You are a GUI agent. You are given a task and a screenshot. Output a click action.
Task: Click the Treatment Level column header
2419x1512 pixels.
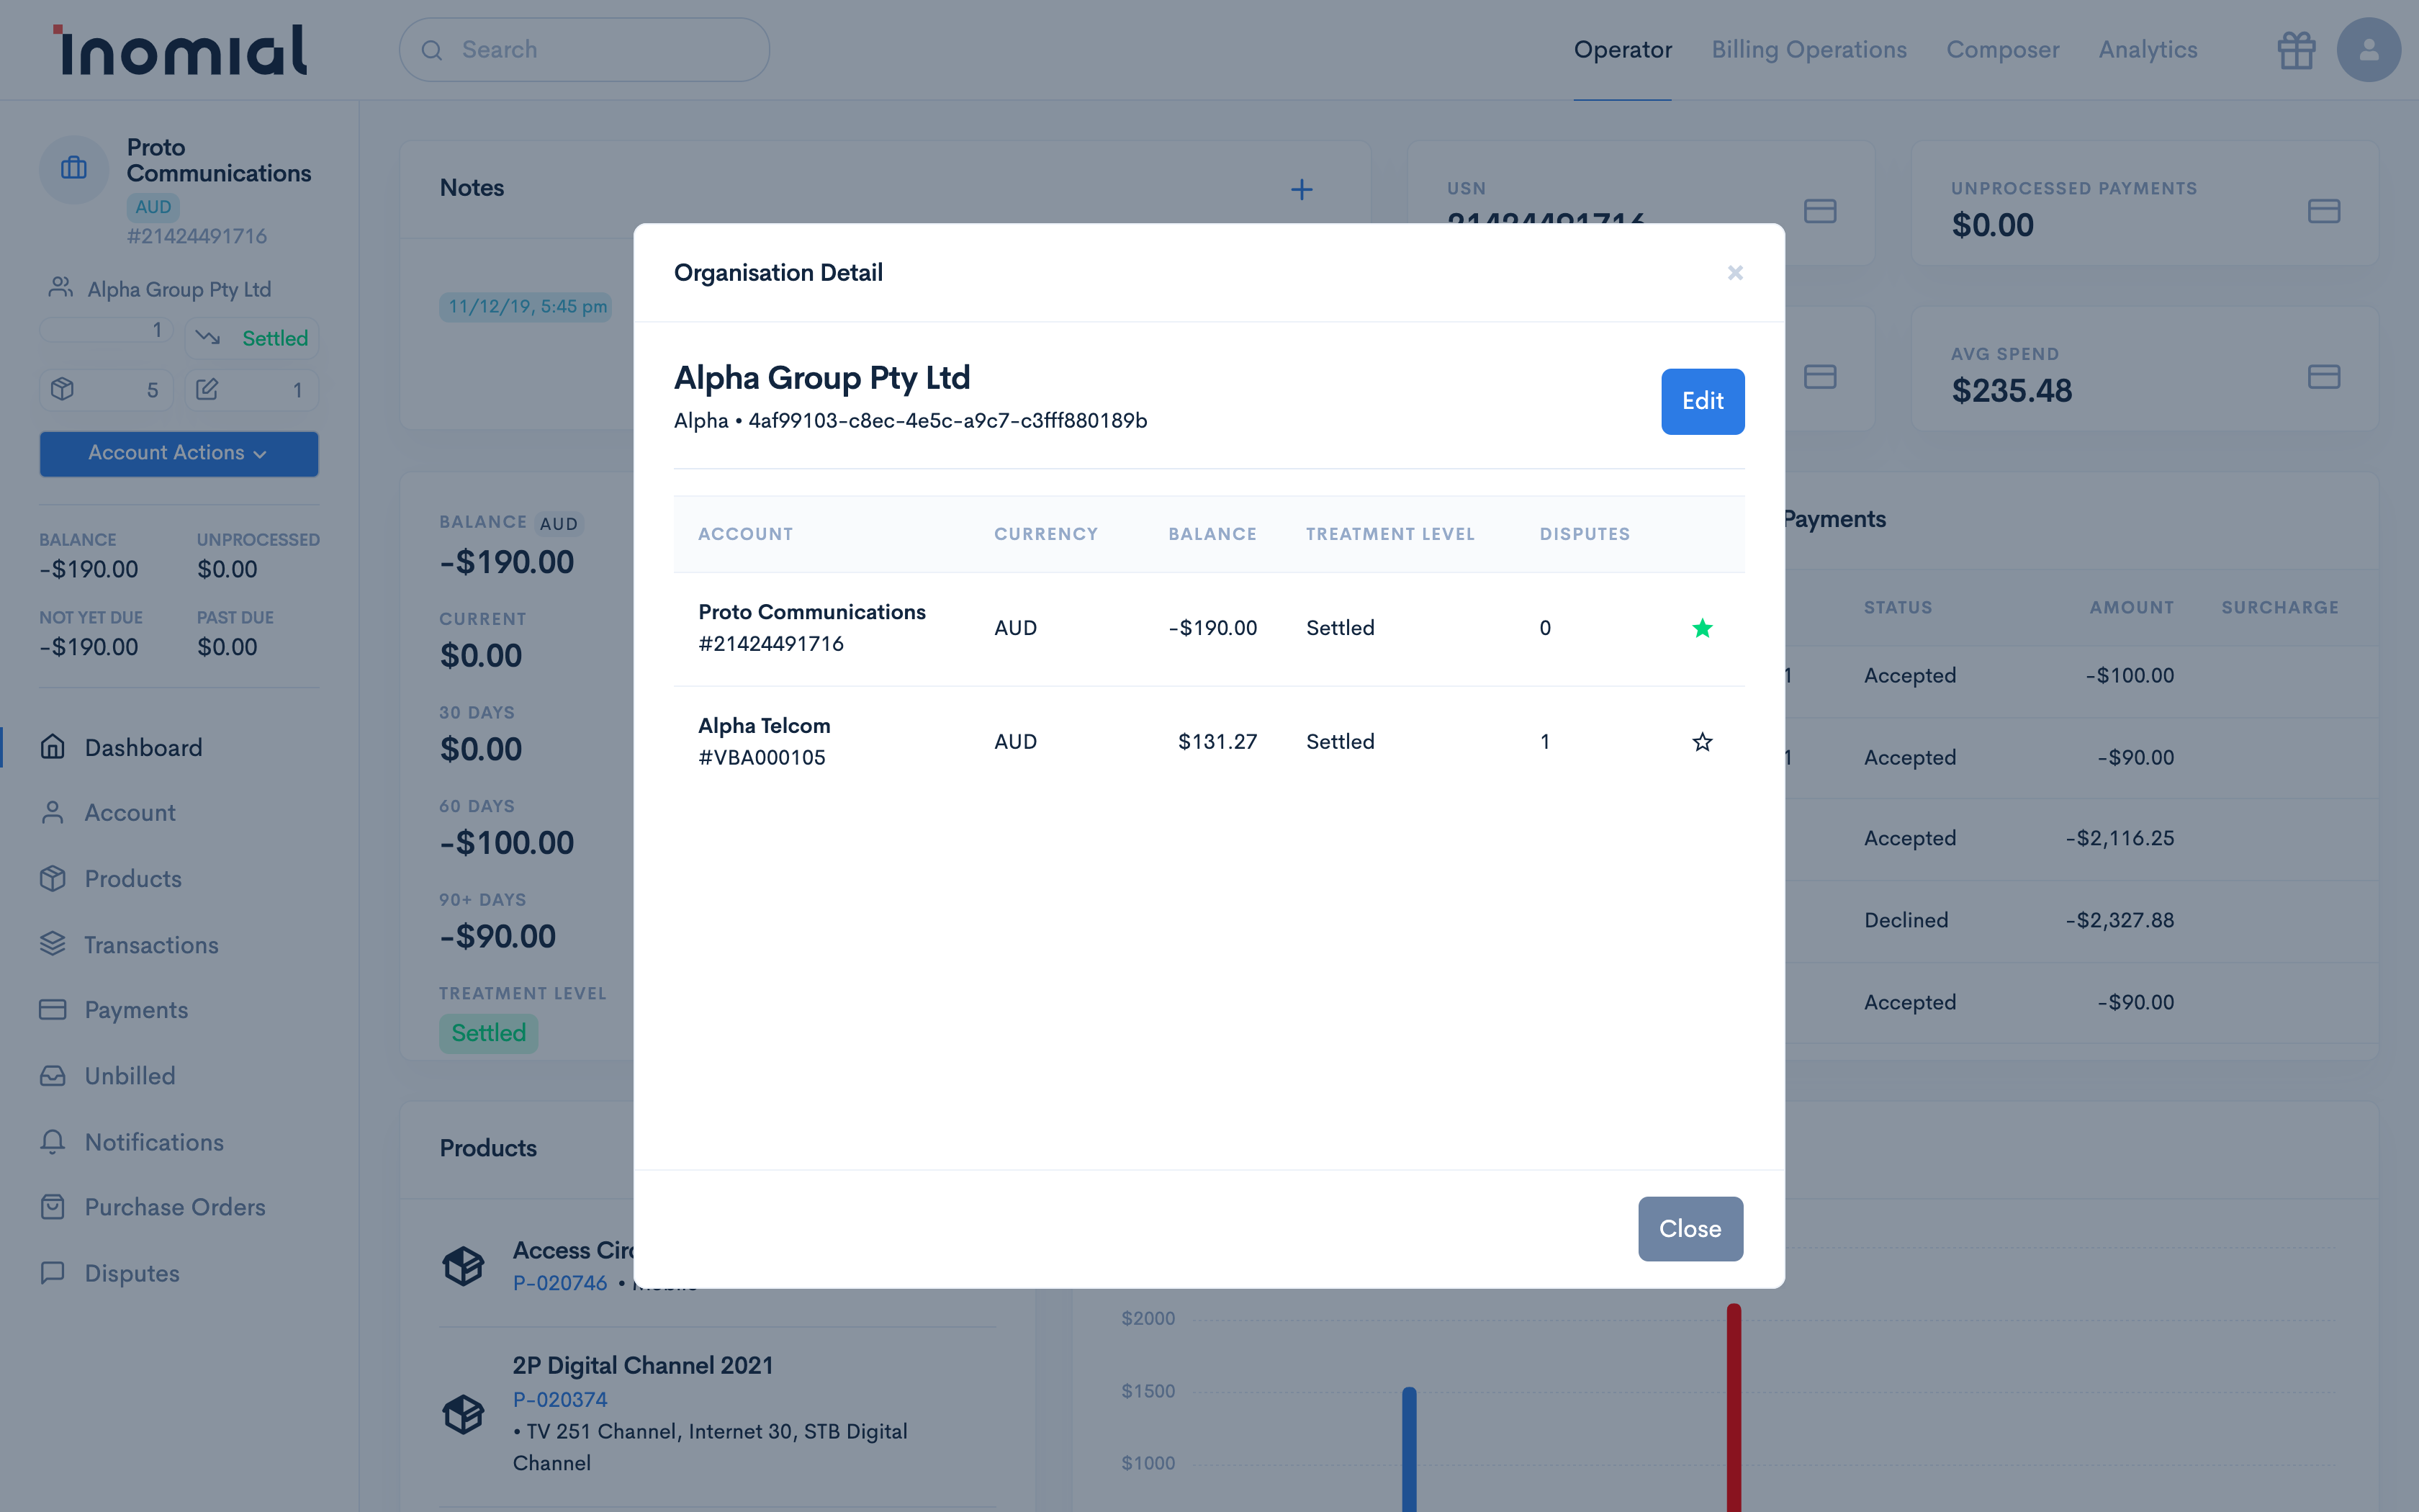tap(1390, 534)
